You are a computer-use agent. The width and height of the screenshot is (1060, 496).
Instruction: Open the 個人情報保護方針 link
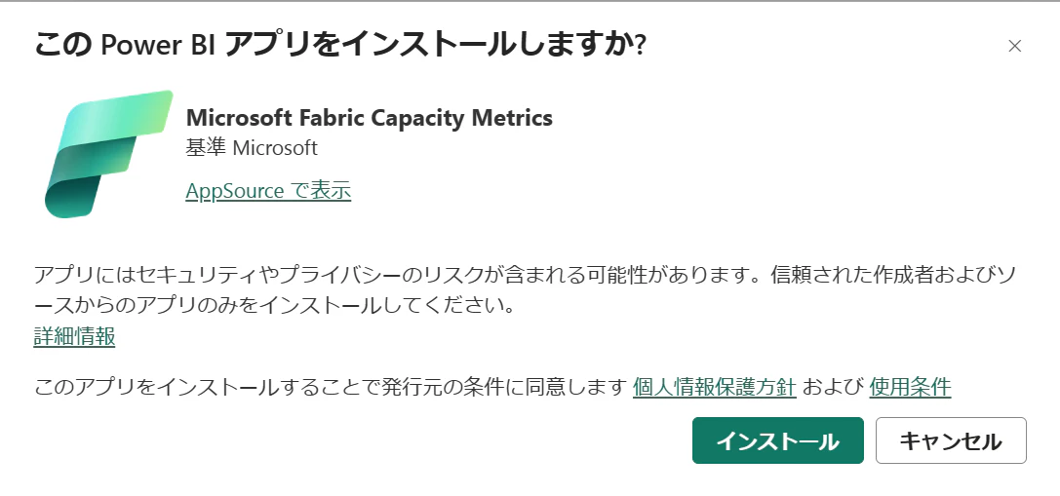point(715,387)
